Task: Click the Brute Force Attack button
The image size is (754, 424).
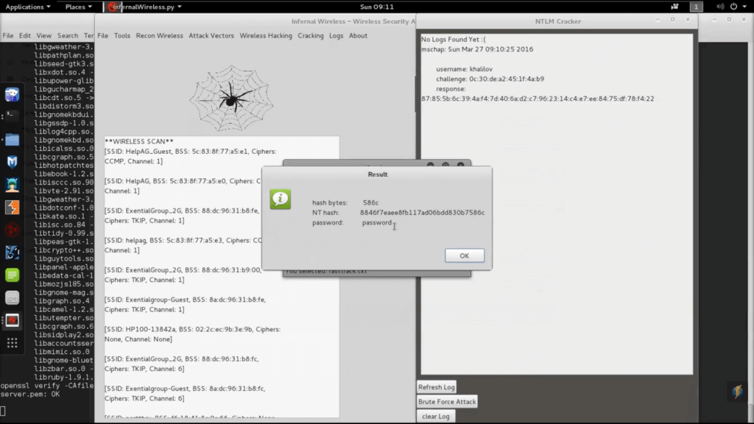Action: 447,402
